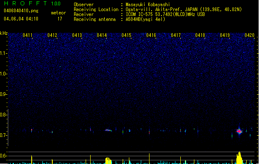Select antenna value A504HB(yagi 4el)
The image size is (259, 164).
pos(145,19)
